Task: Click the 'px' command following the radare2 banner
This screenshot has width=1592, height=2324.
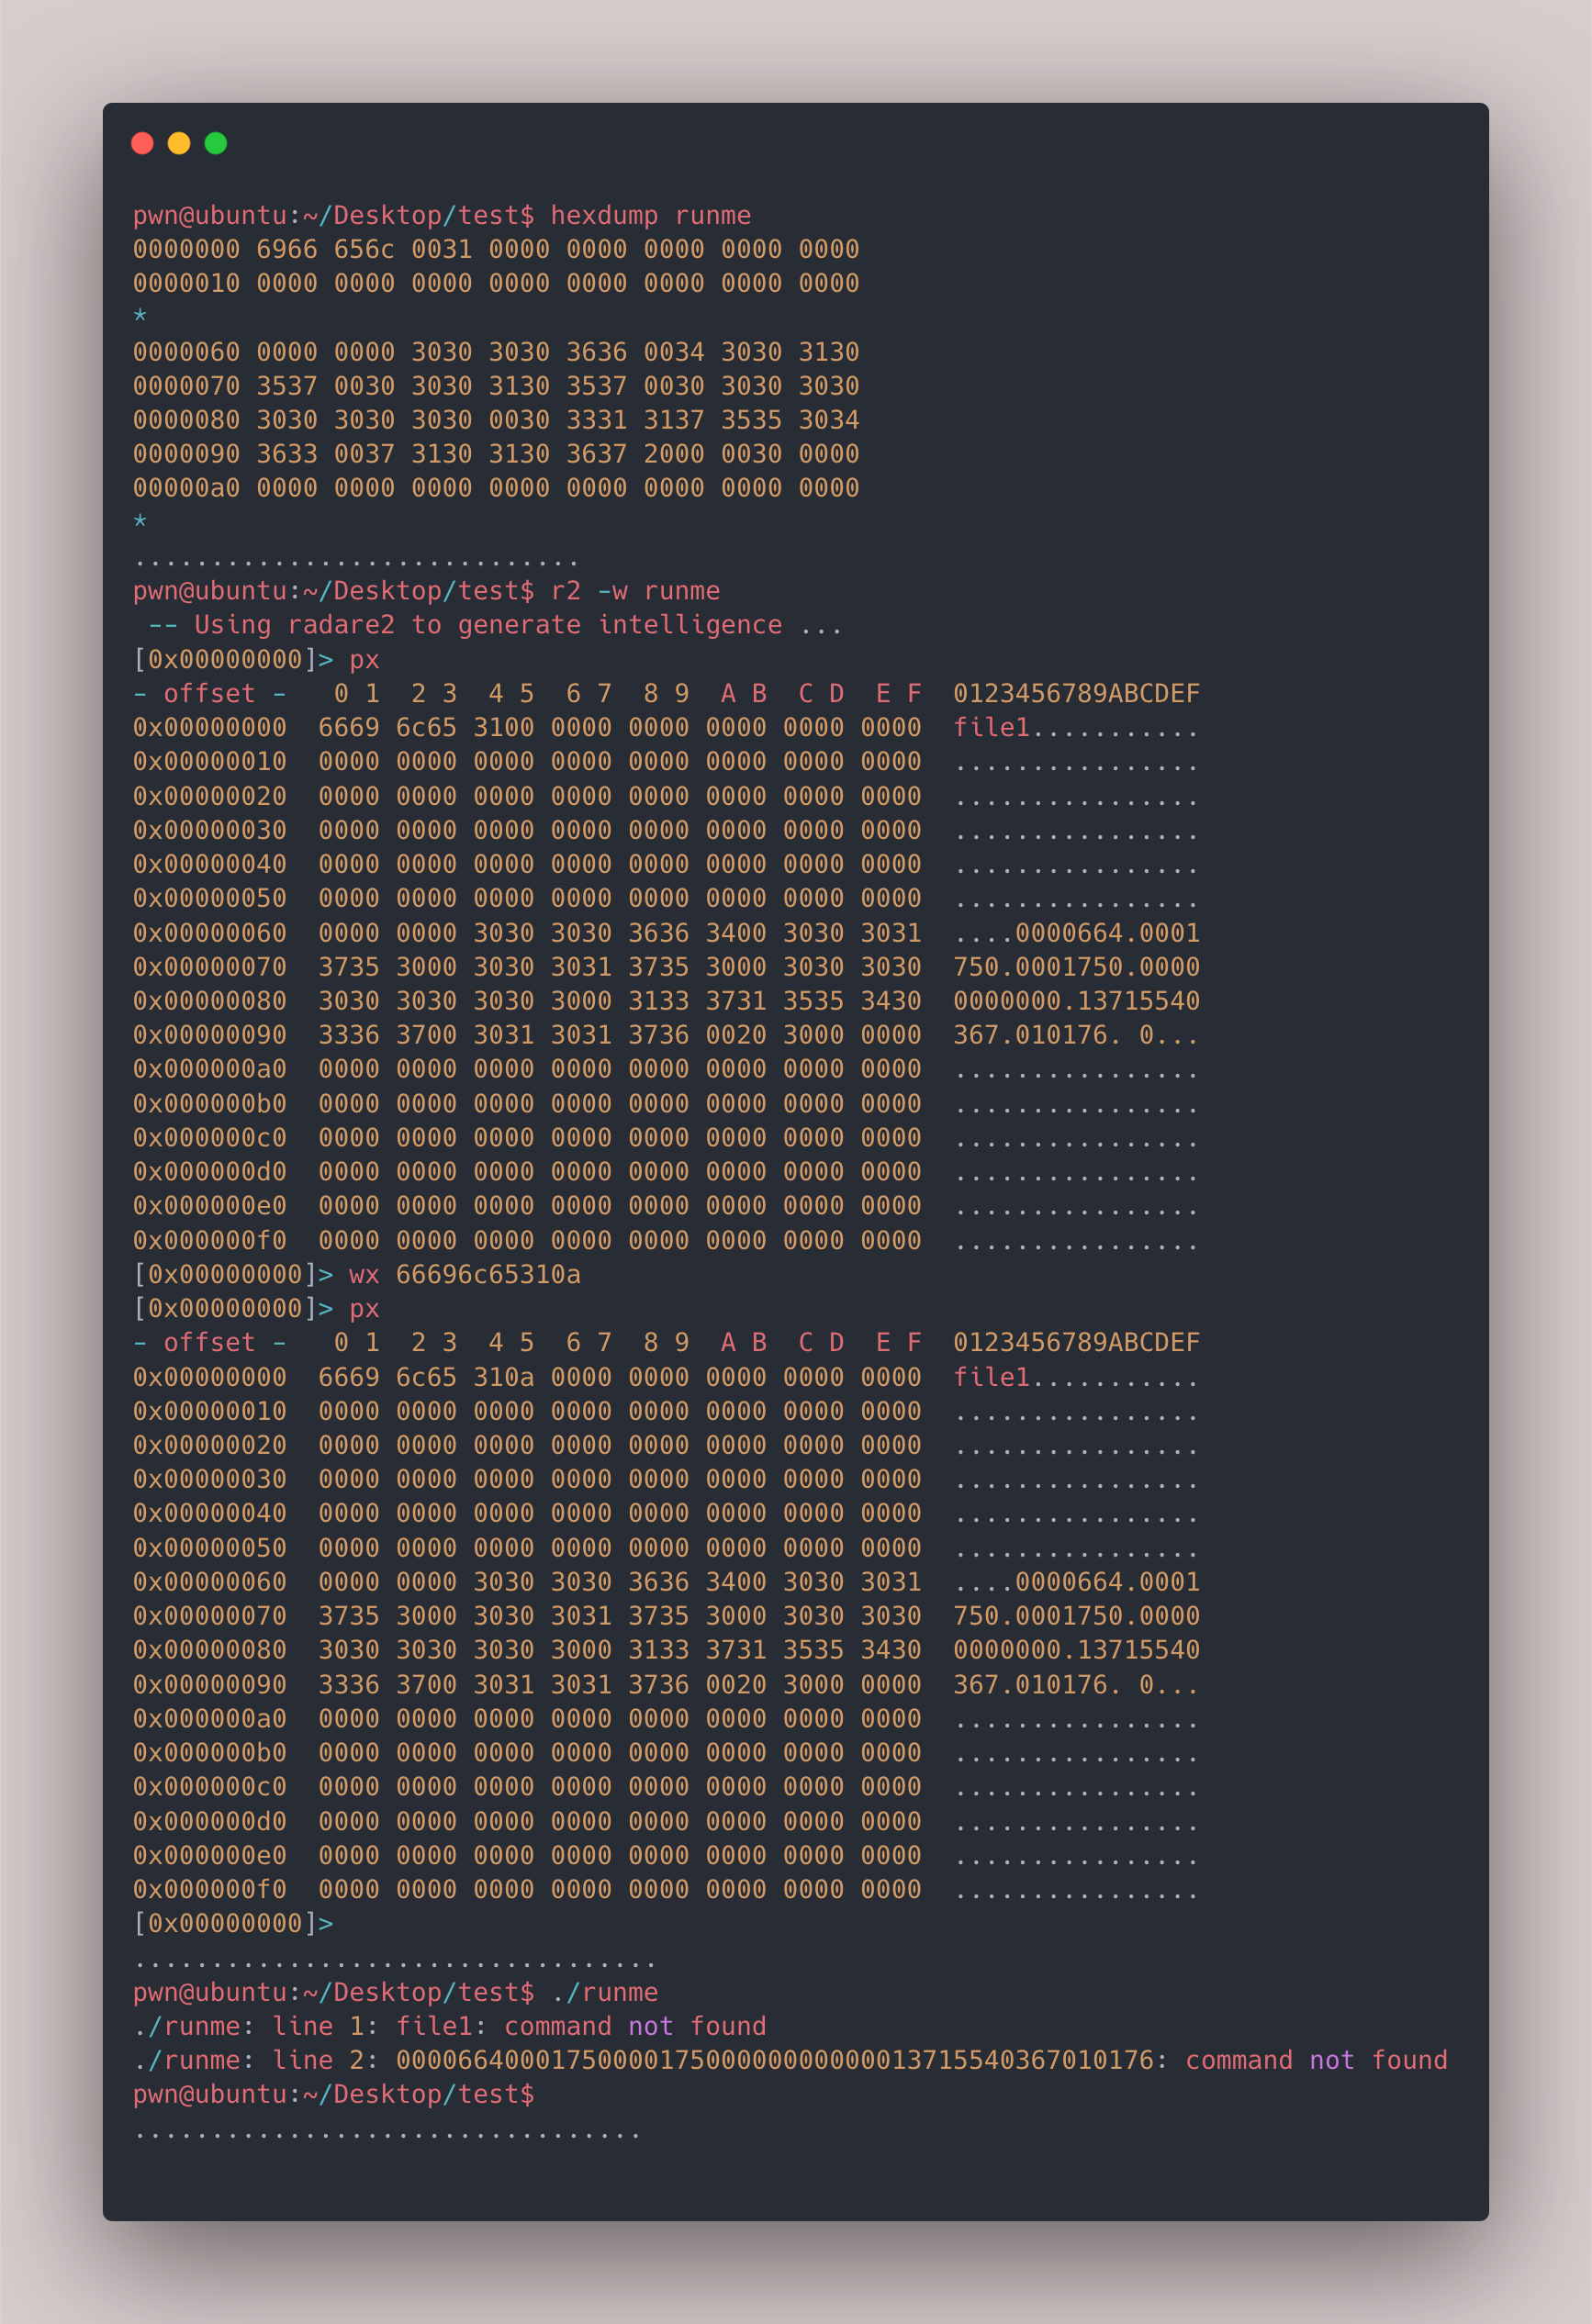Action: (x=364, y=660)
